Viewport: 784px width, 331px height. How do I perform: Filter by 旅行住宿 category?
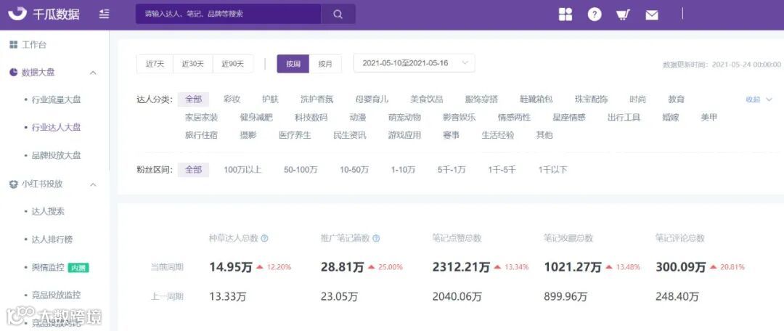tap(202, 136)
